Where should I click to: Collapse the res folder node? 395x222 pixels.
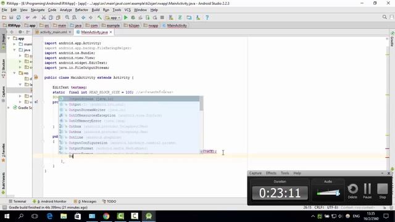[15, 73]
